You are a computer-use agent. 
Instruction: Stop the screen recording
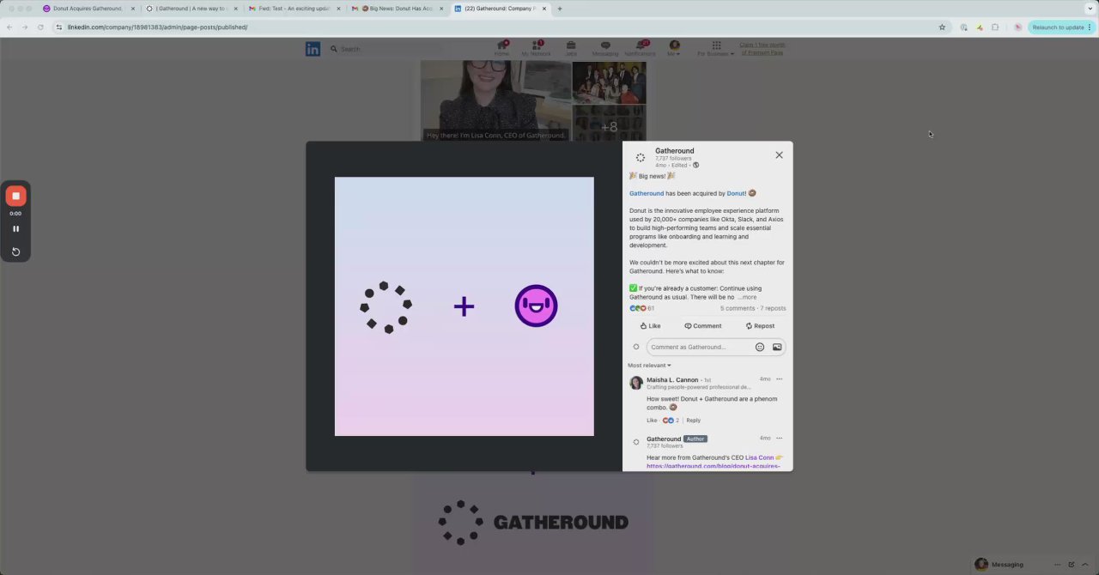15,196
